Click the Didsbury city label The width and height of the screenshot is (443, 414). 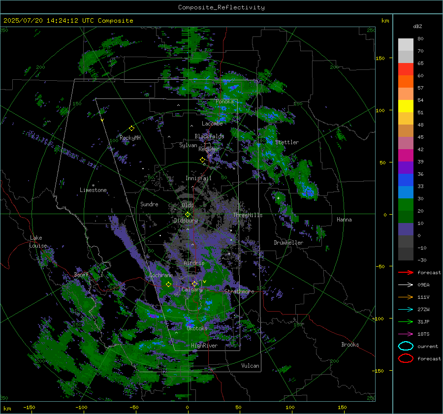click(x=186, y=221)
